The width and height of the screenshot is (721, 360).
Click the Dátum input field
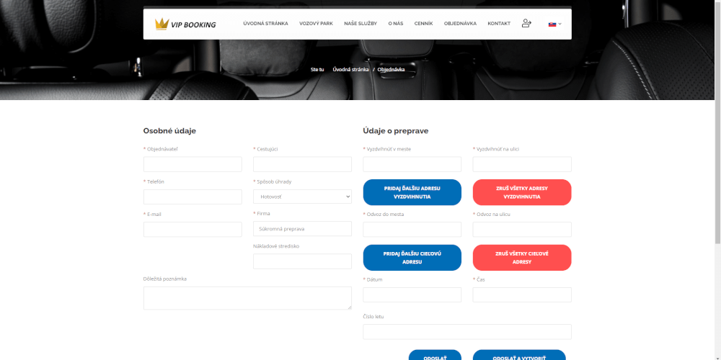(412, 295)
